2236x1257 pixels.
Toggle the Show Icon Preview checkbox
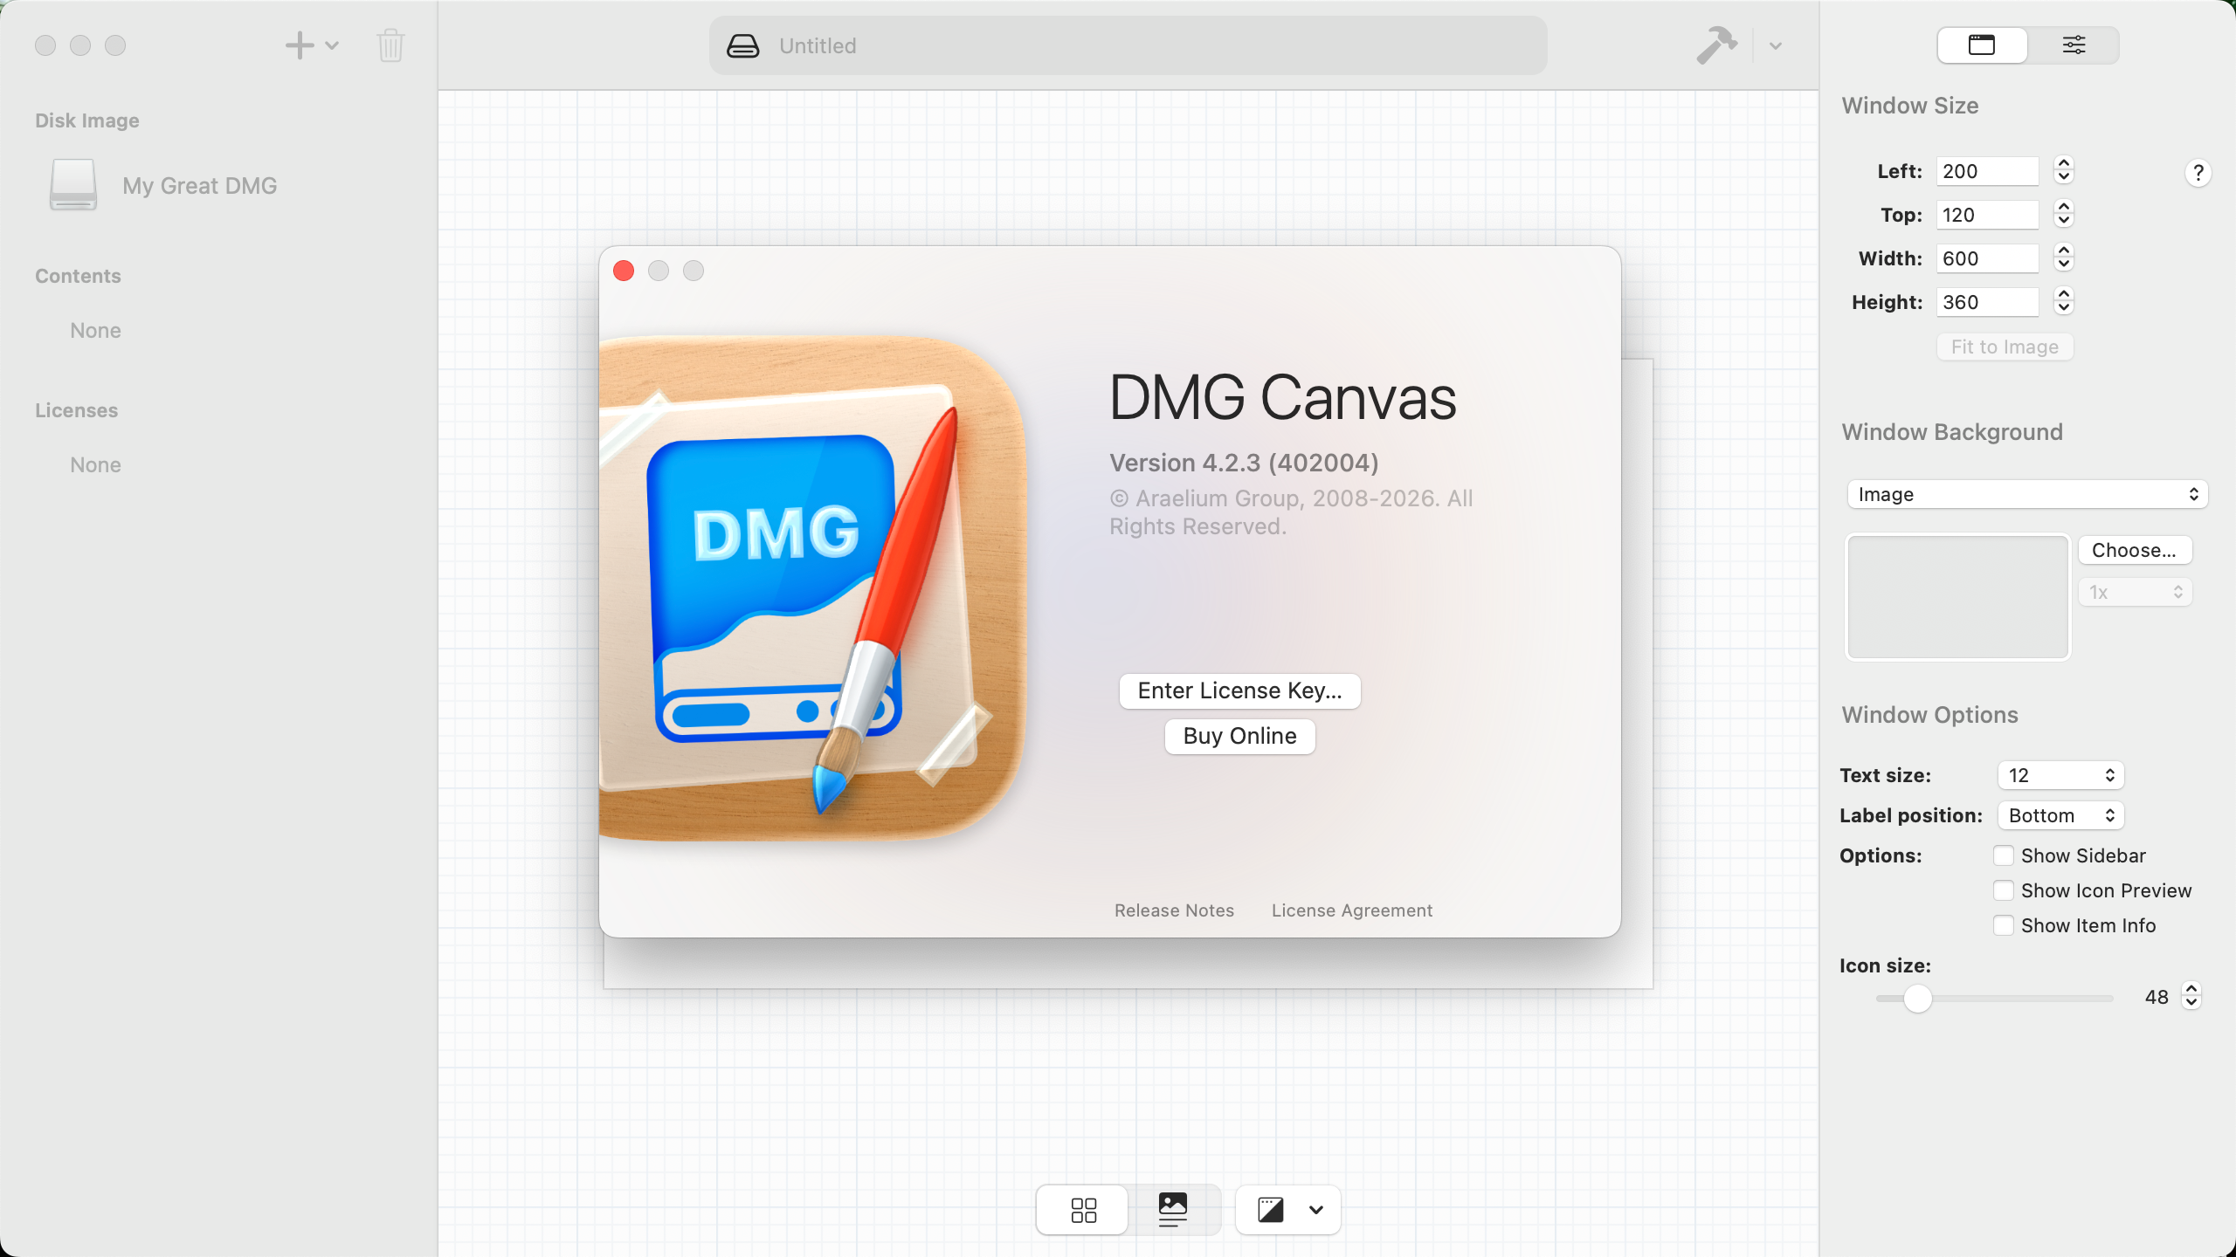pyautogui.click(x=2004, y=890)
